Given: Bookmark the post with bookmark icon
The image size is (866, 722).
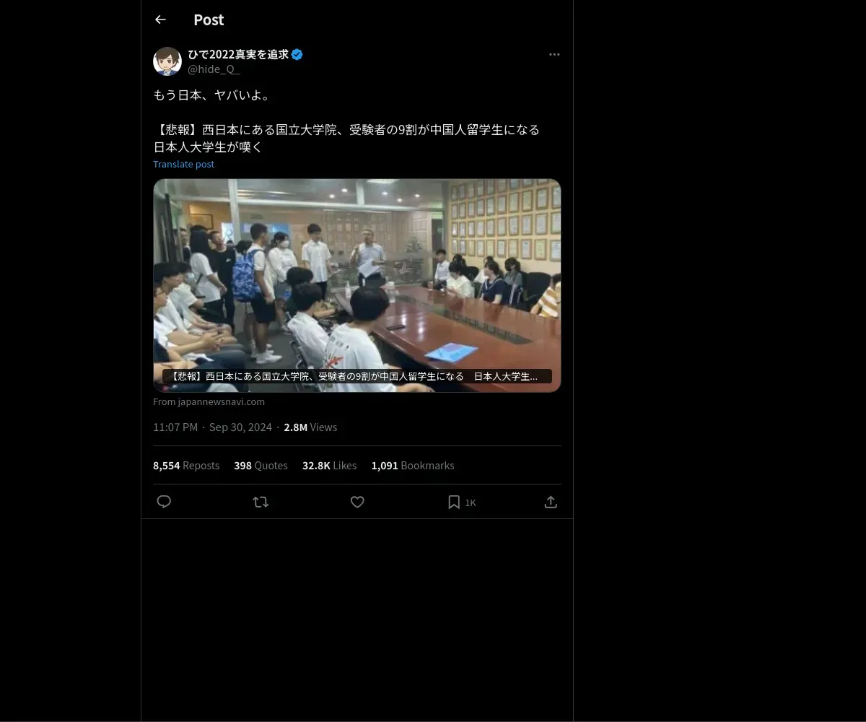Looking at the screenshot, I should click(454, 502).
